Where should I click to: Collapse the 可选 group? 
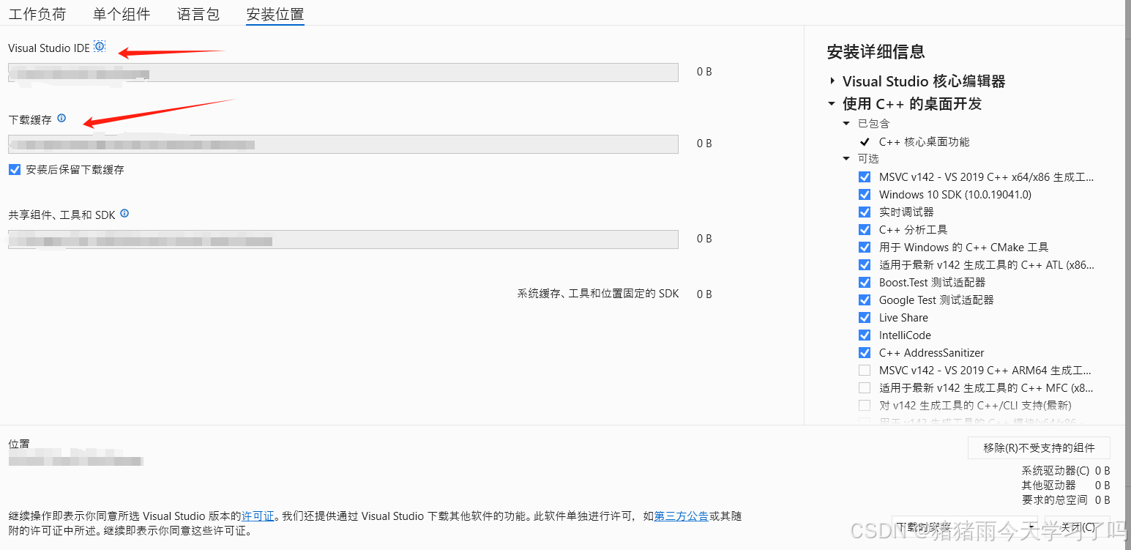click(x=847, y=159)
